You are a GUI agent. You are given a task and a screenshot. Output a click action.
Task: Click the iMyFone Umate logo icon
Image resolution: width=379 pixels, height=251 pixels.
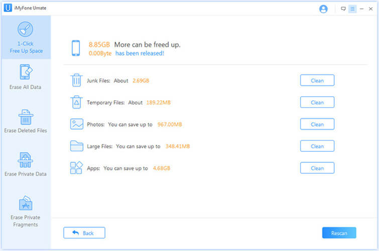[x=8, y=9]
